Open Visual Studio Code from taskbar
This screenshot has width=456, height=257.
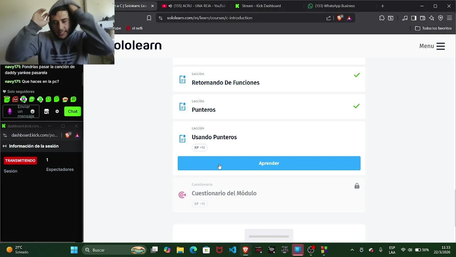click(232, 250)
